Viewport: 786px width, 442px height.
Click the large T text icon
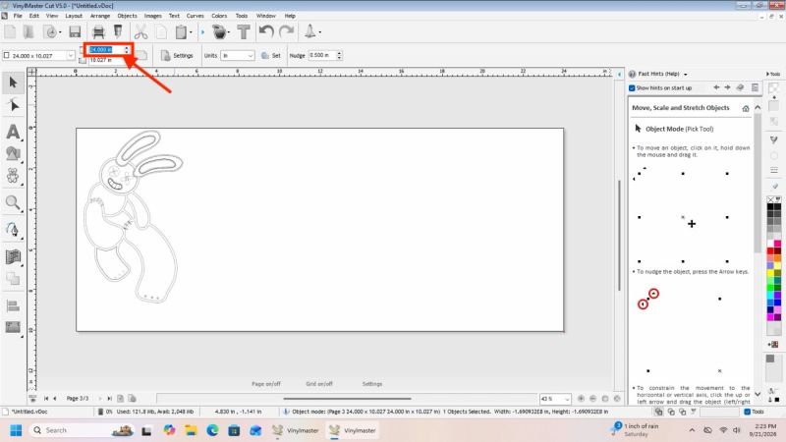(x=244, y=32)
